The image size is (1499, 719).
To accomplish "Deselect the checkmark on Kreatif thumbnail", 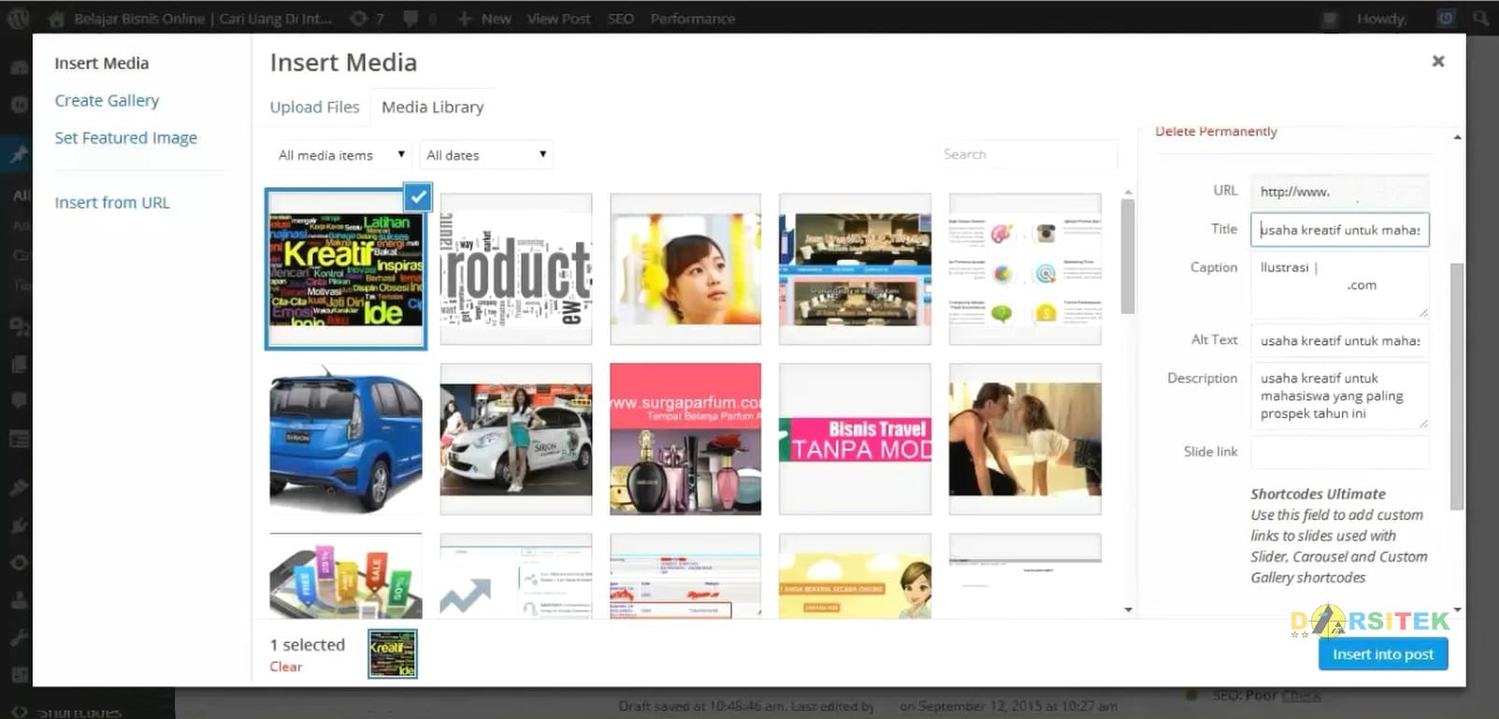I will coord(419,196).
